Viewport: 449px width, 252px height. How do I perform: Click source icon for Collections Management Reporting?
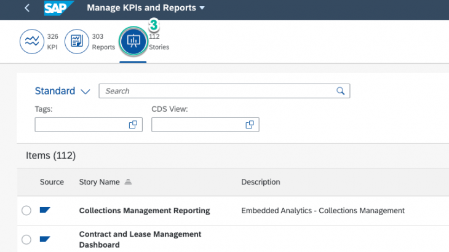tap(44, 210)
